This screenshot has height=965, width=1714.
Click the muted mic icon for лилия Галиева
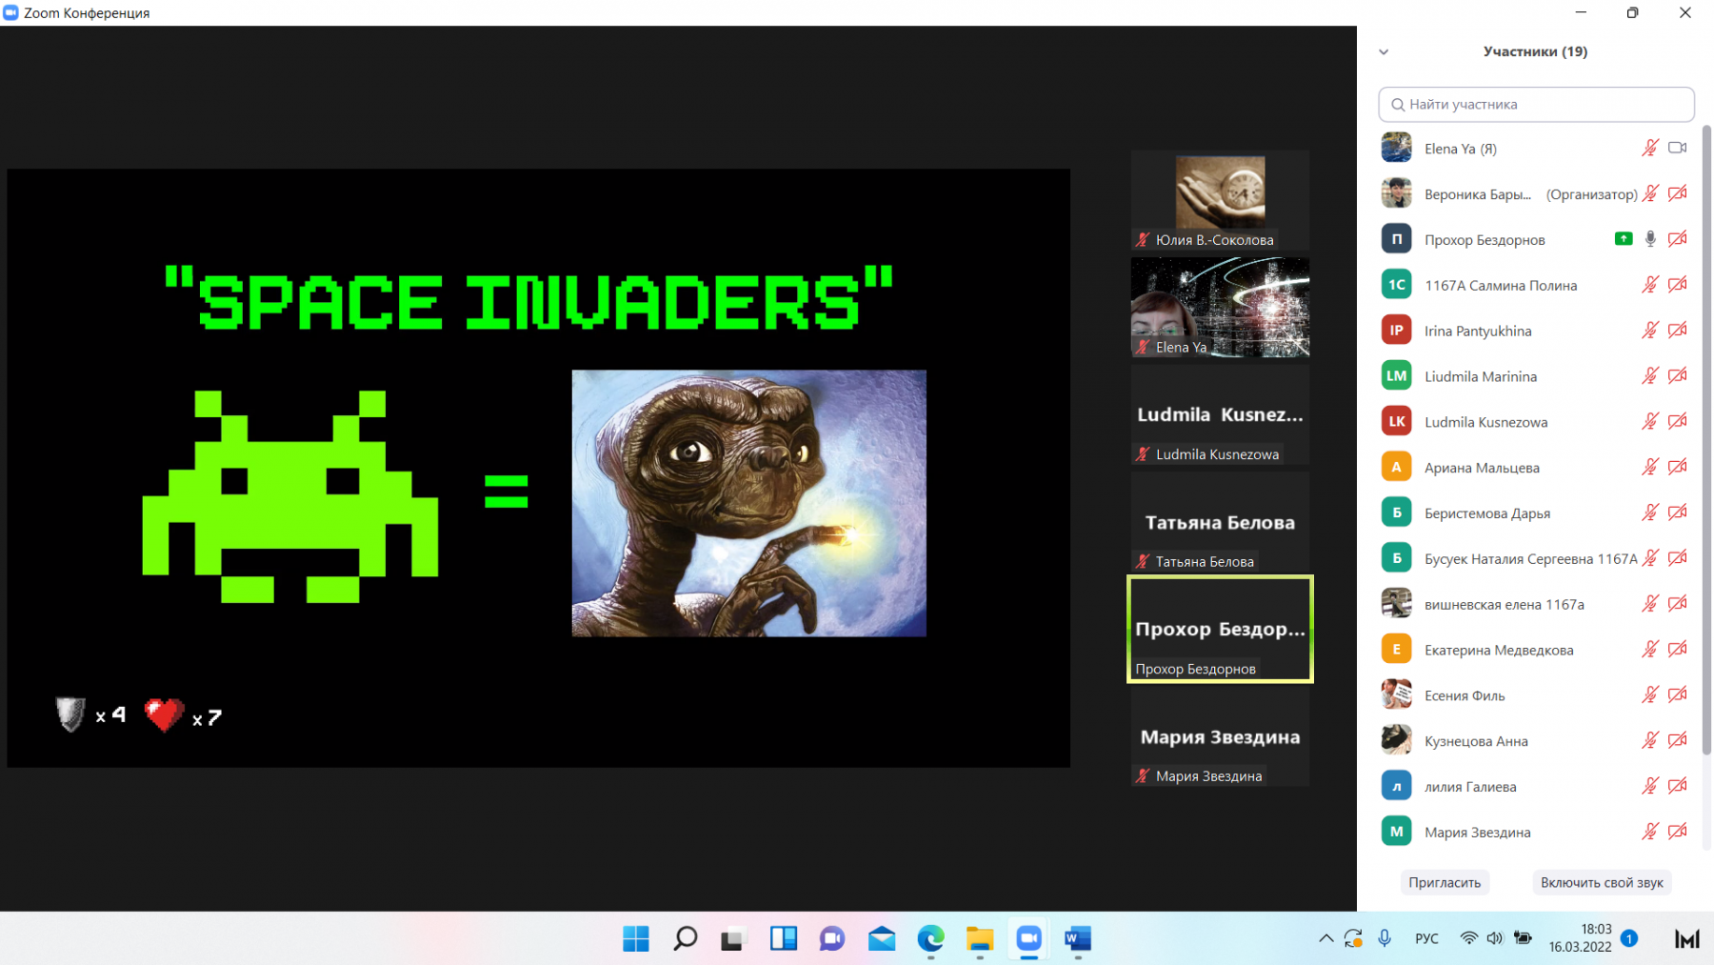coord(1650,786)
